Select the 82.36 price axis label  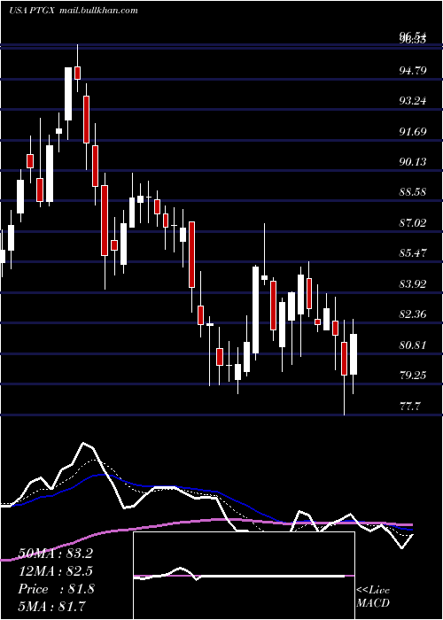(x=413, y=314)
